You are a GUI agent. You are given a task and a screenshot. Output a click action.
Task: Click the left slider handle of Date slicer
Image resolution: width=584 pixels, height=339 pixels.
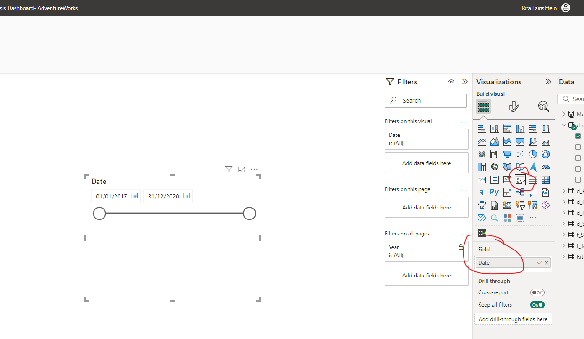point(99,213)
